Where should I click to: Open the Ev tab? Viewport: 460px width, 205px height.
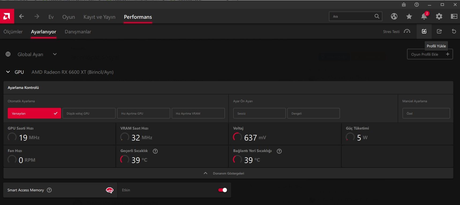pyautogui.click(x=51, y=17)
